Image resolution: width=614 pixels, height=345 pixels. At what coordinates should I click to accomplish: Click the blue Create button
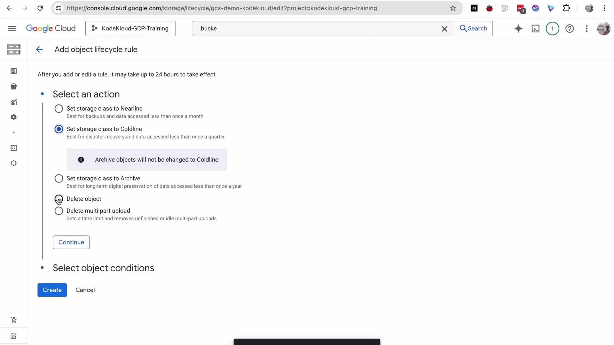click(52, 290)
